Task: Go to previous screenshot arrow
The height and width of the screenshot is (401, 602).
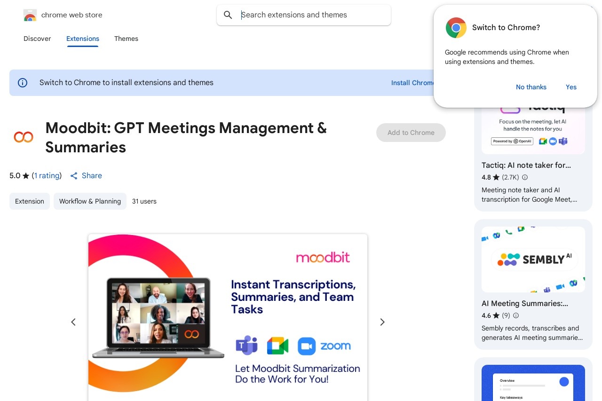Action: tap(73, 322)
